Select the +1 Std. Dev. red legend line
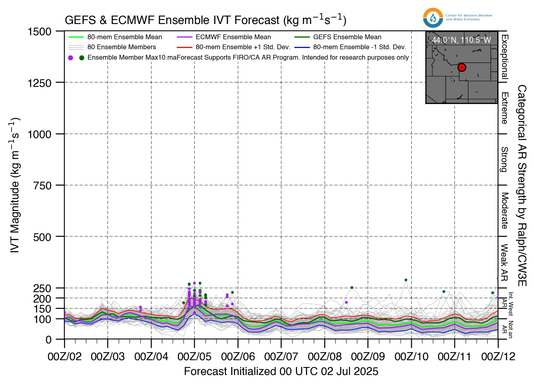Viewport: 534px width, 385px height. point(184,47)
